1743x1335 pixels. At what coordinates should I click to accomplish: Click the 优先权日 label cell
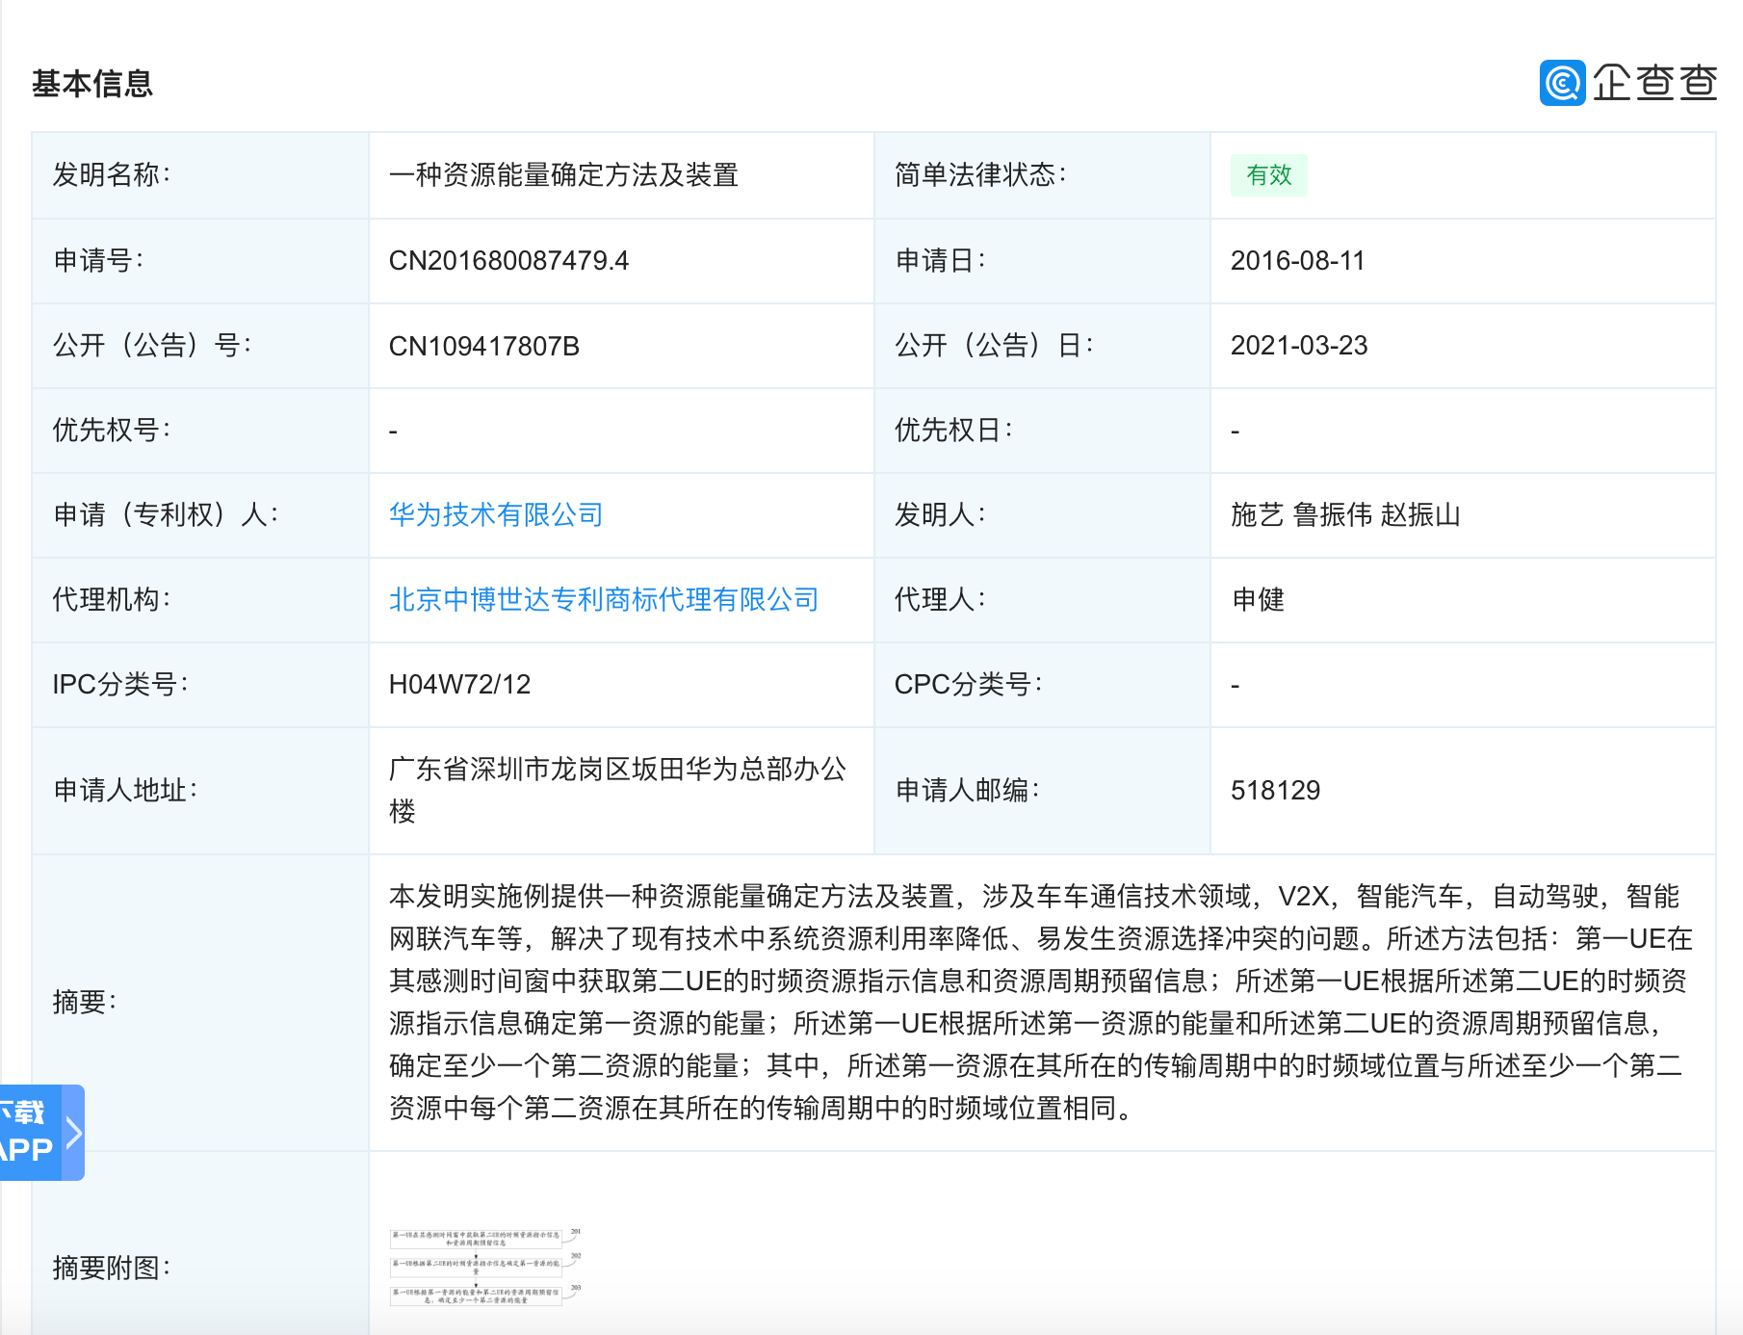point(1042,430)
